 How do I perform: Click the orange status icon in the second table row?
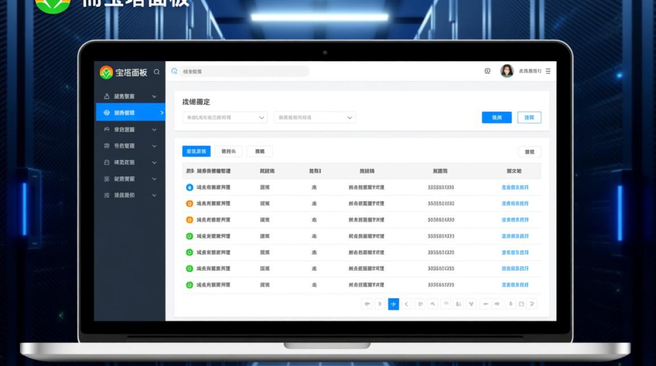tap(190, 203)
